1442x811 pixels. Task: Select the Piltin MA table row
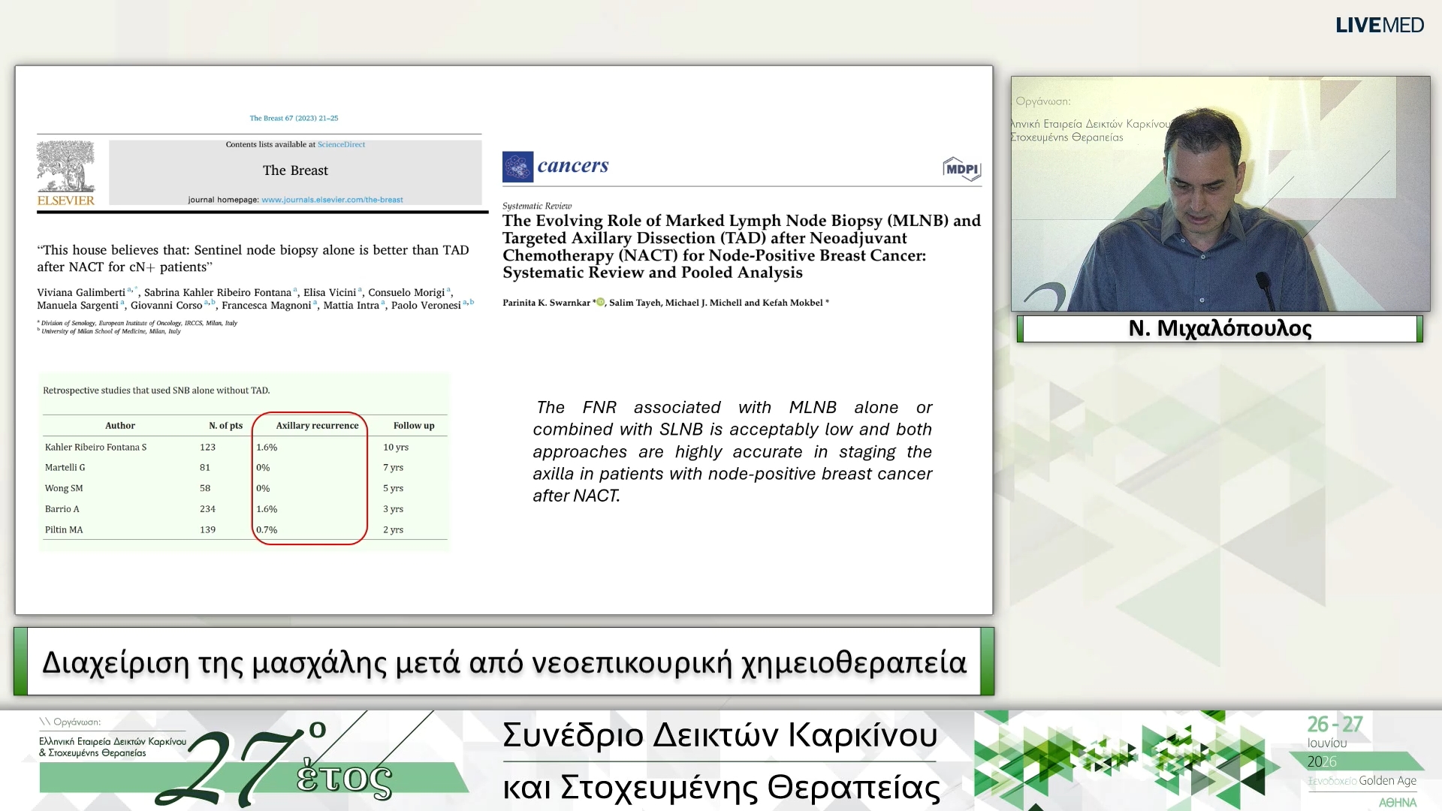point(245,529)
